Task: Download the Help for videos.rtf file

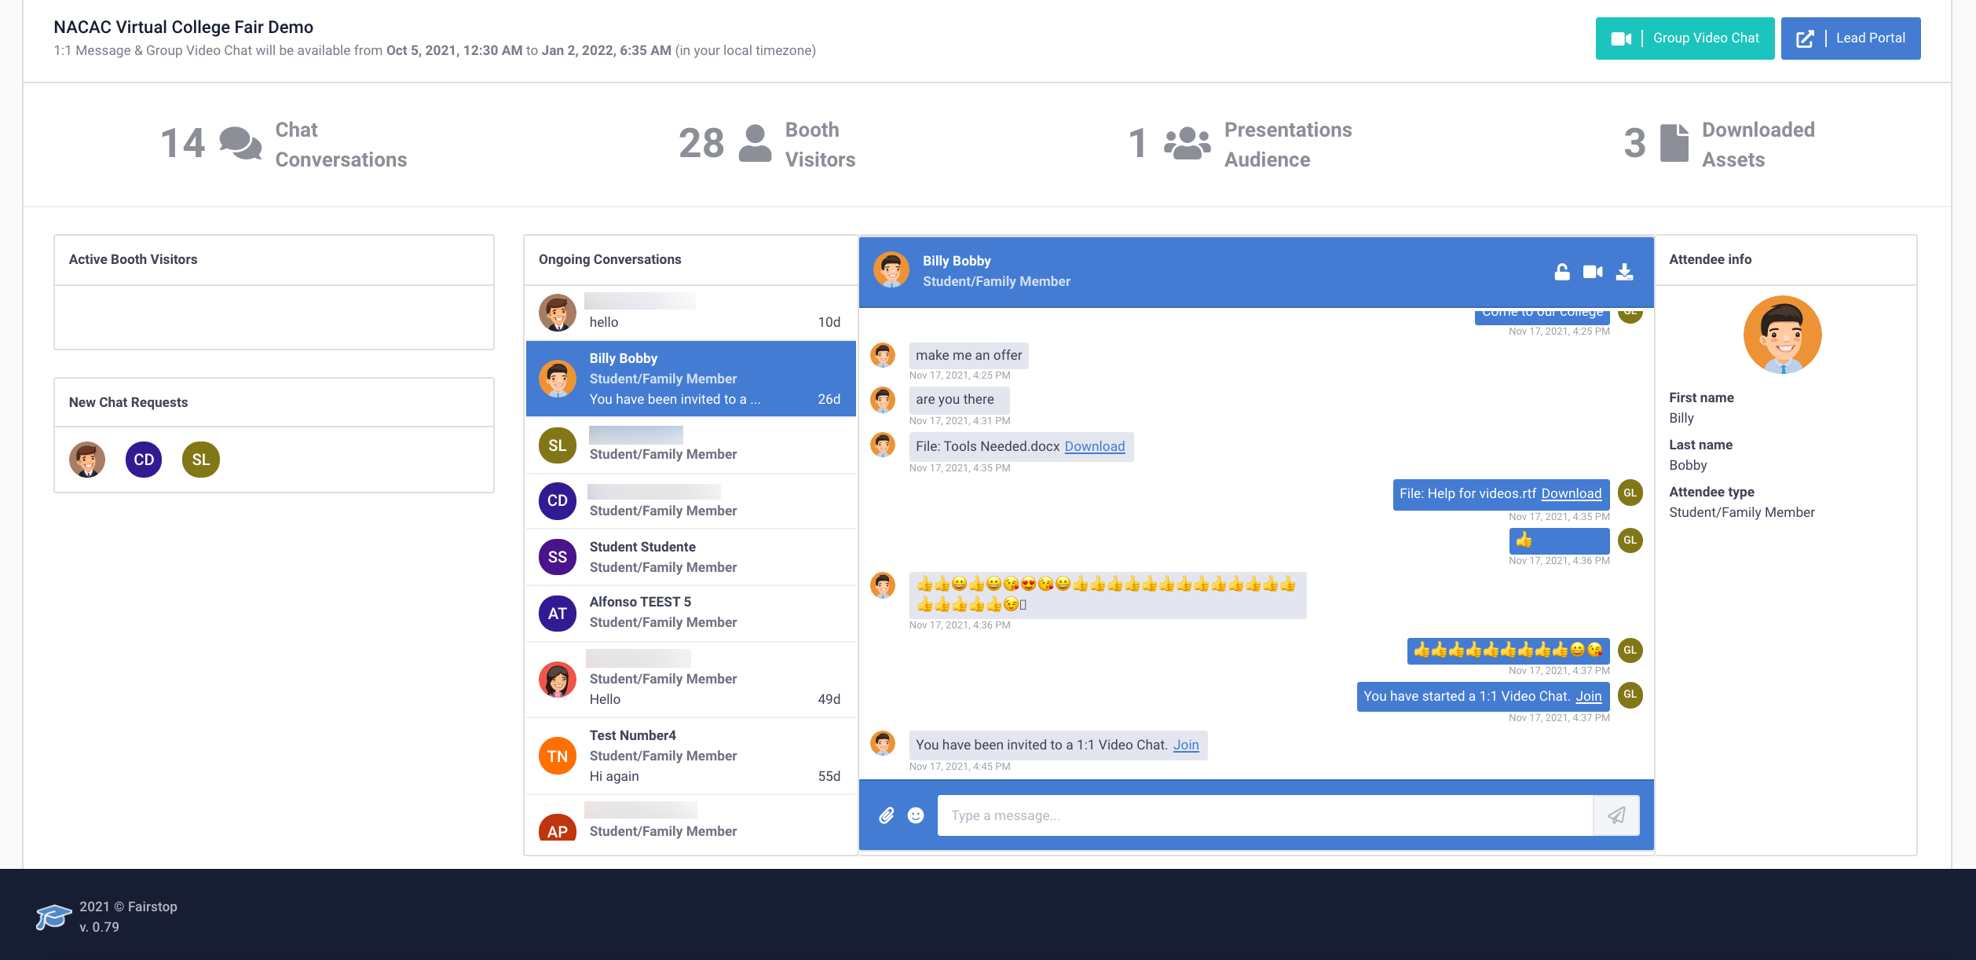Action: (x=1571, y=493)
